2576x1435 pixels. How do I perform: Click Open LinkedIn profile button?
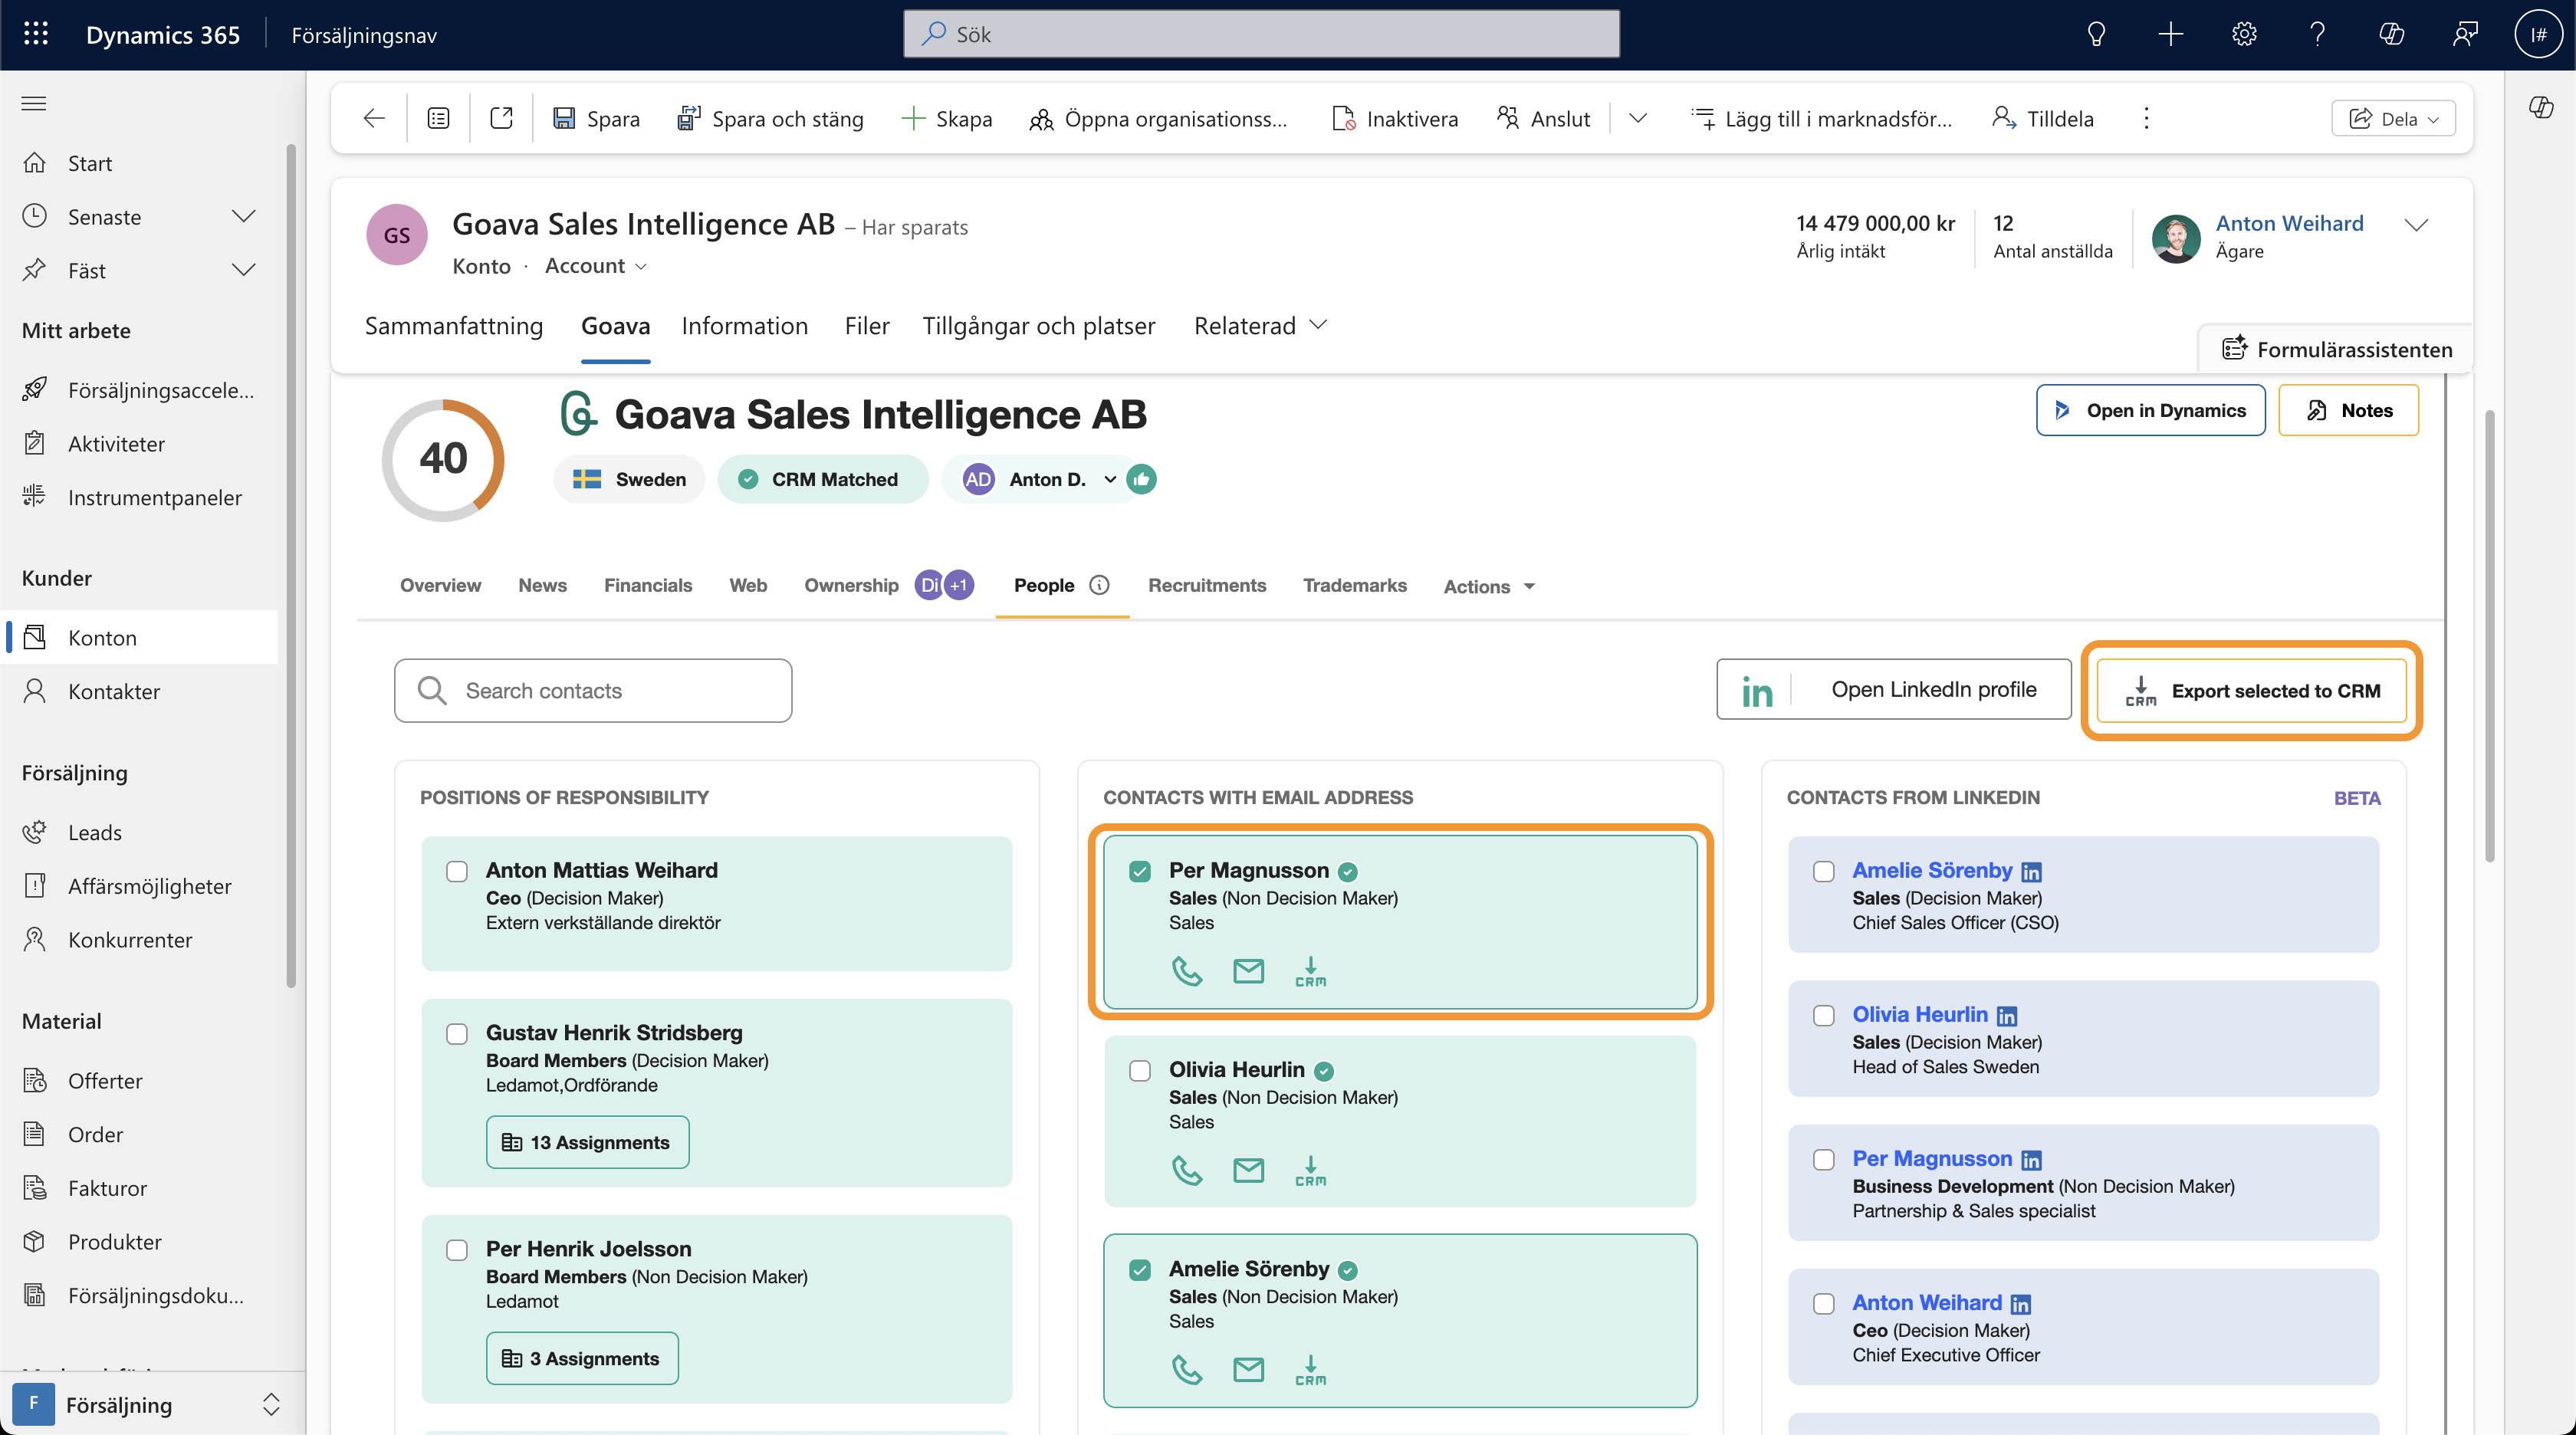coord(1894,689)
